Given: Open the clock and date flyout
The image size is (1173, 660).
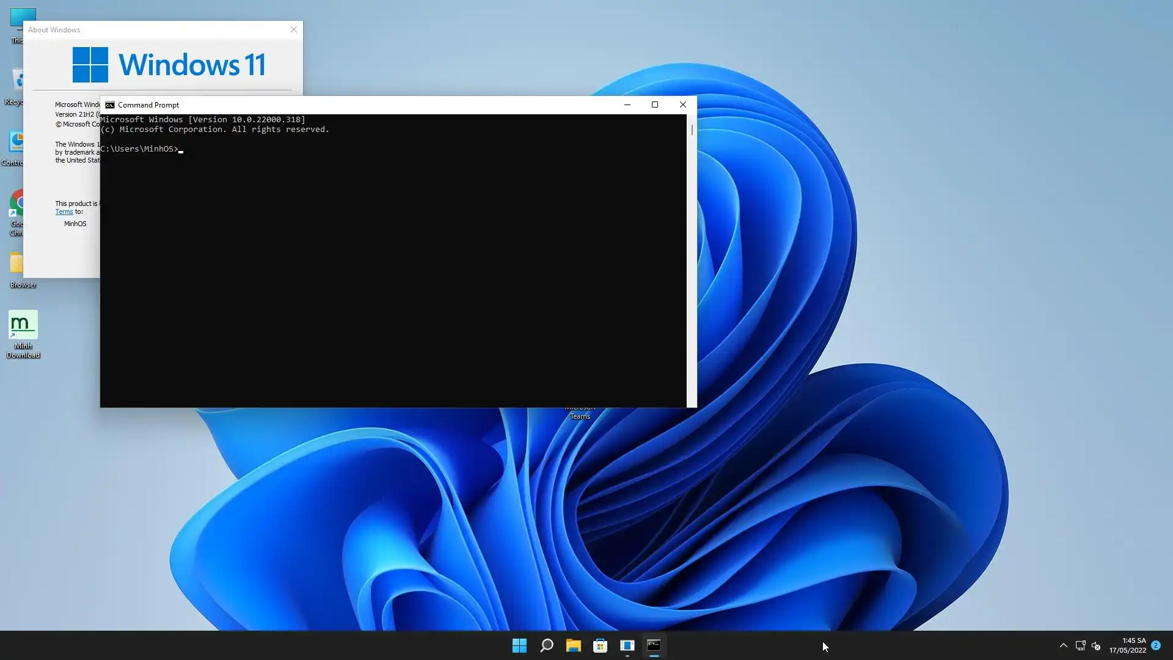Looking at the screenshot, I should [1128, 645].
